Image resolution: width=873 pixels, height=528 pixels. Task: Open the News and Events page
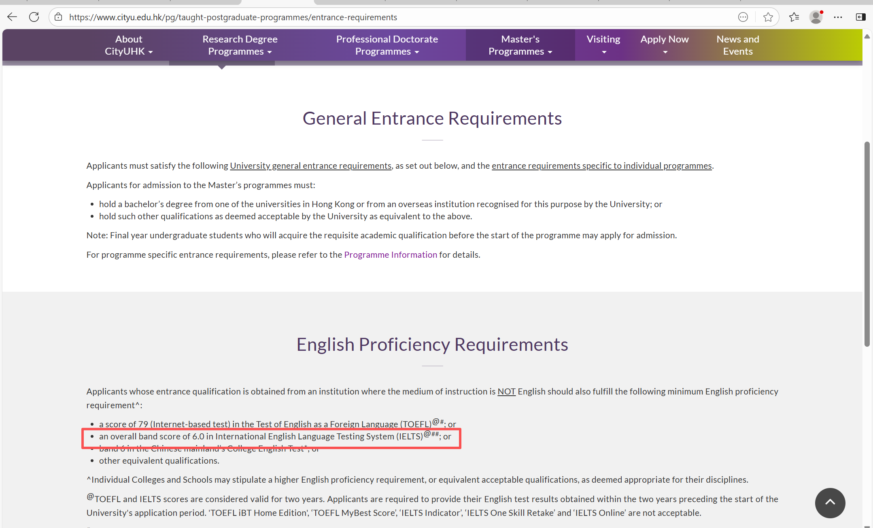[737, 45]
